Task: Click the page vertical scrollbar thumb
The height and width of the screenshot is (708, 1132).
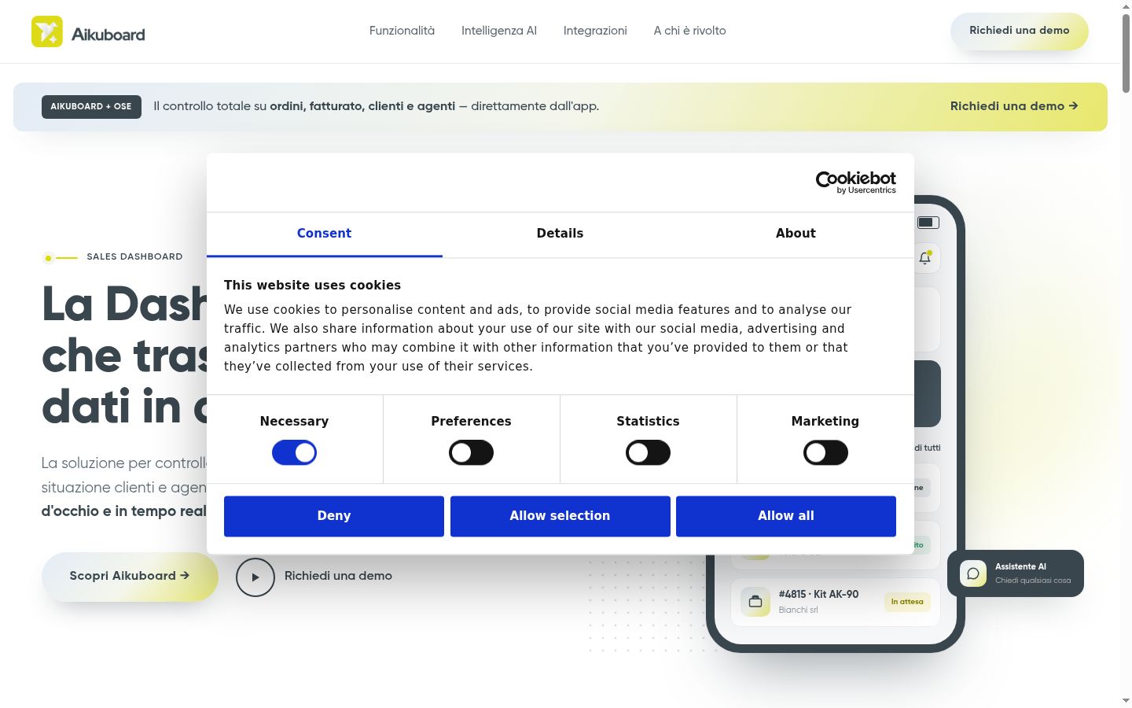Action: pos(1126,55)
